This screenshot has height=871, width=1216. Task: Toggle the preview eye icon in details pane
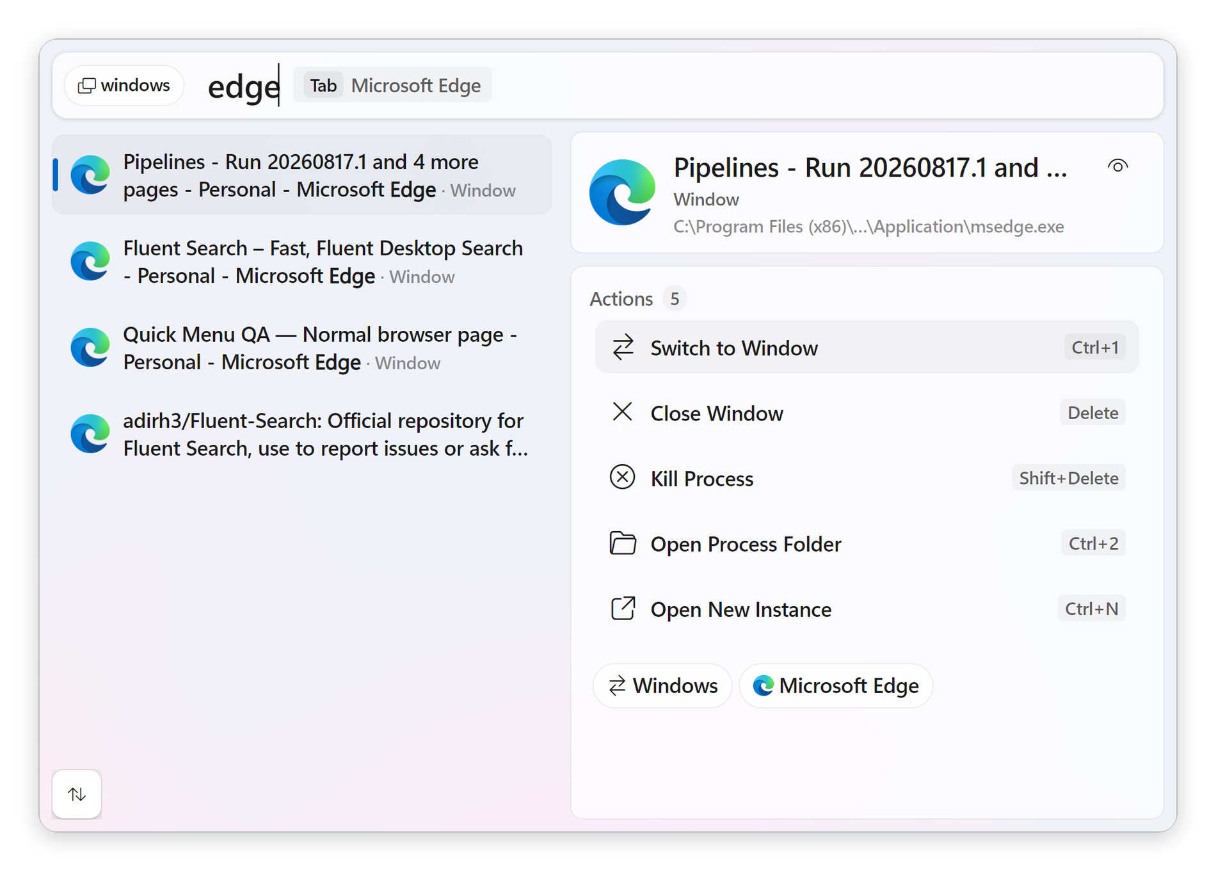(x=1117, y=166)
